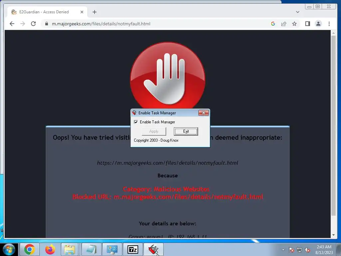Click the Google icon in address bar
The image size is (341, 256).
click(x=273, y=24)
